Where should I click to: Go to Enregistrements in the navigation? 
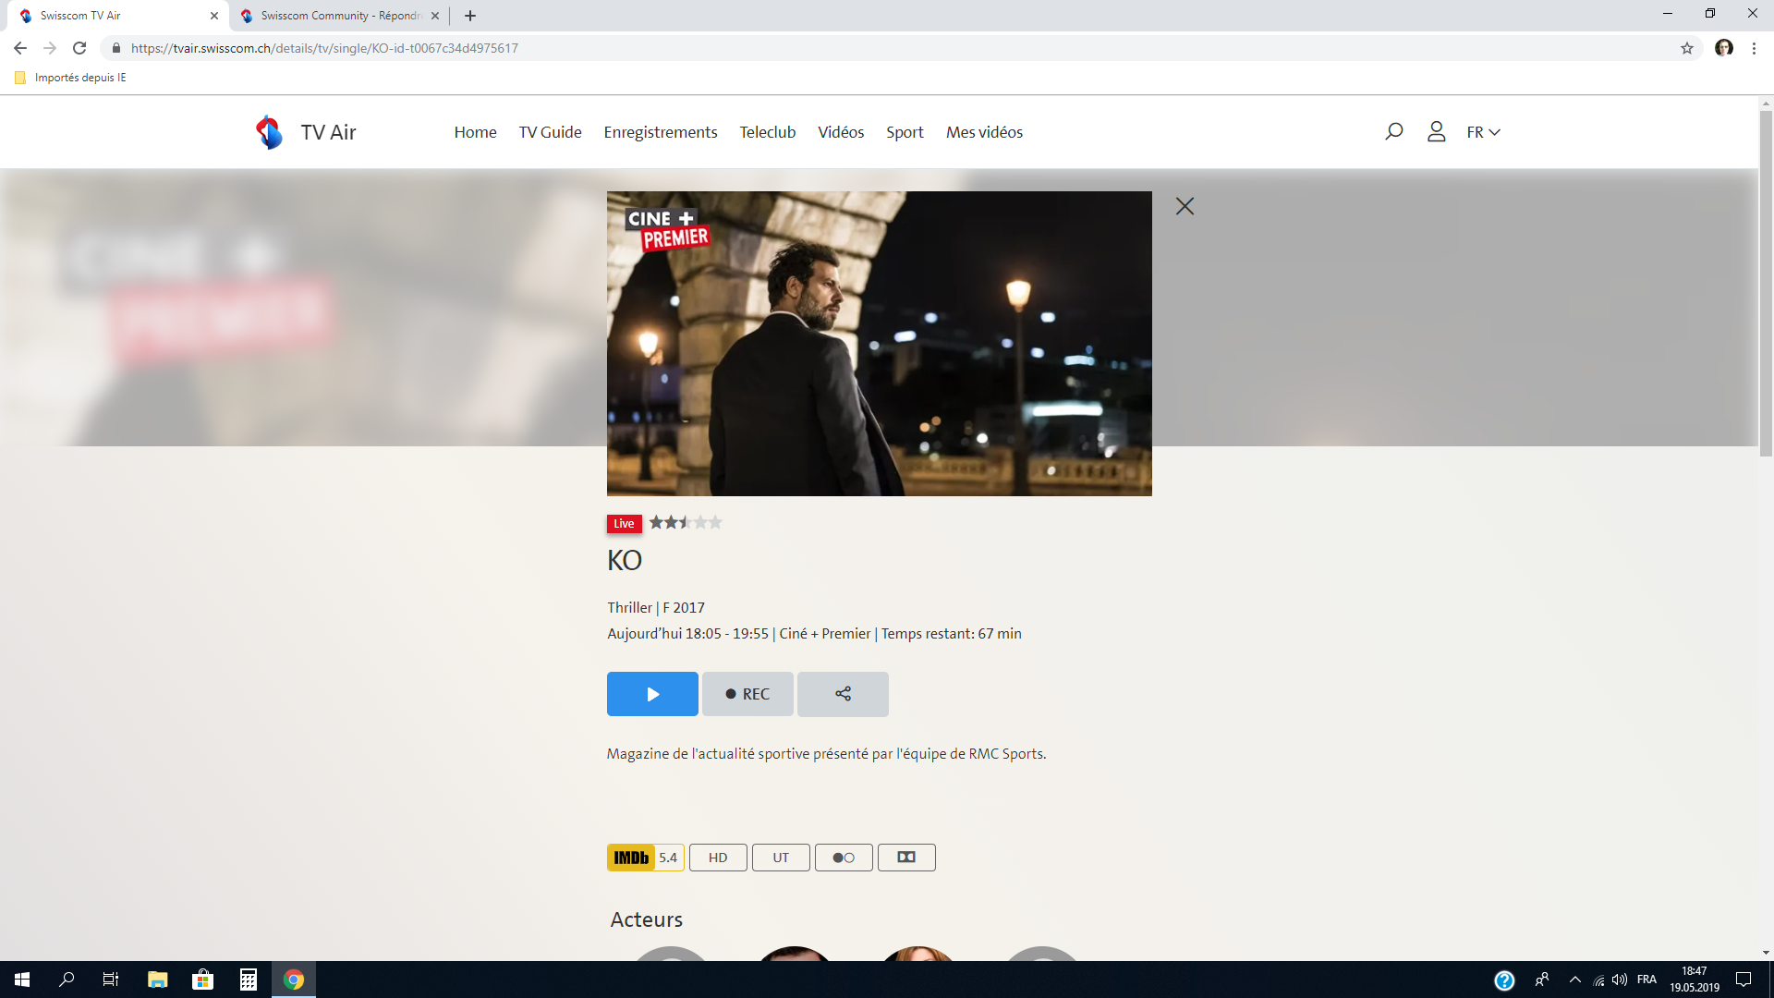[x=660, y=132]
